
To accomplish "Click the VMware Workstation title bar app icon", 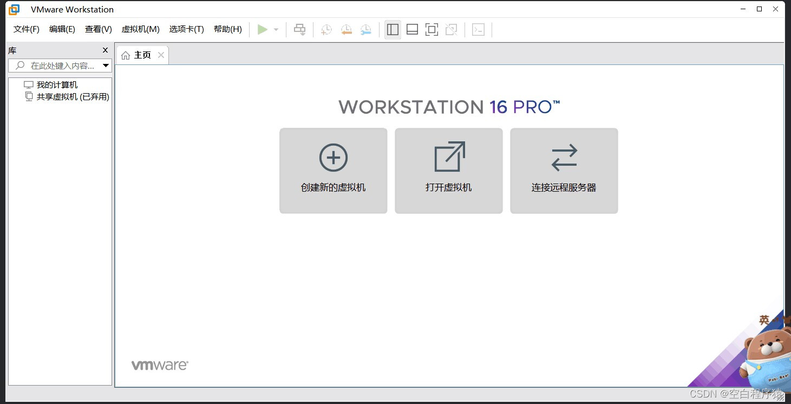I will [x=14, y=9].
